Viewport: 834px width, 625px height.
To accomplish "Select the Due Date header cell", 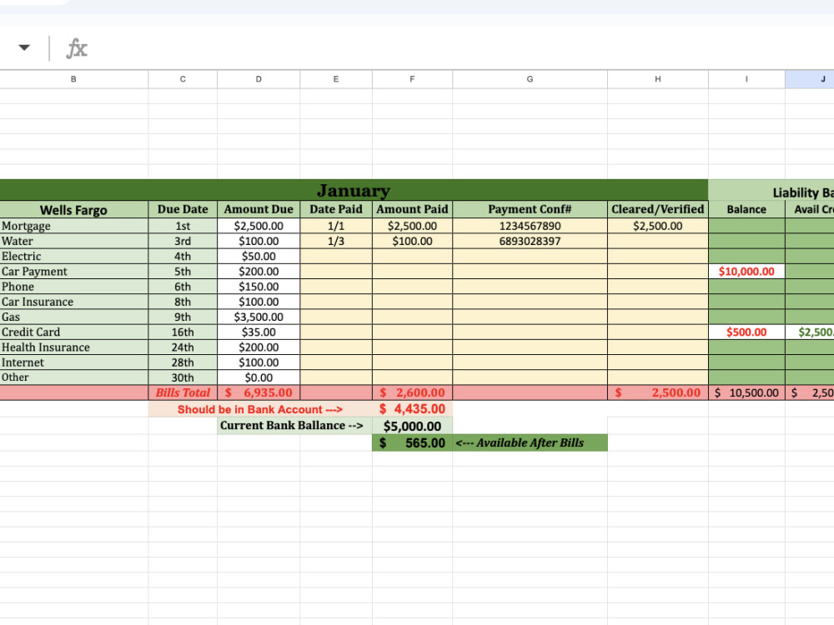I will tap(183, 209).
